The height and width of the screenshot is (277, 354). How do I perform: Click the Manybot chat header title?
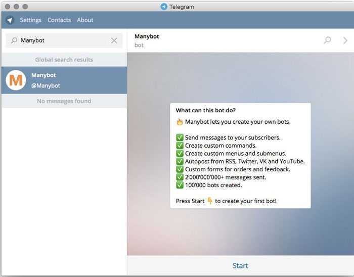(x=147, y=36)
